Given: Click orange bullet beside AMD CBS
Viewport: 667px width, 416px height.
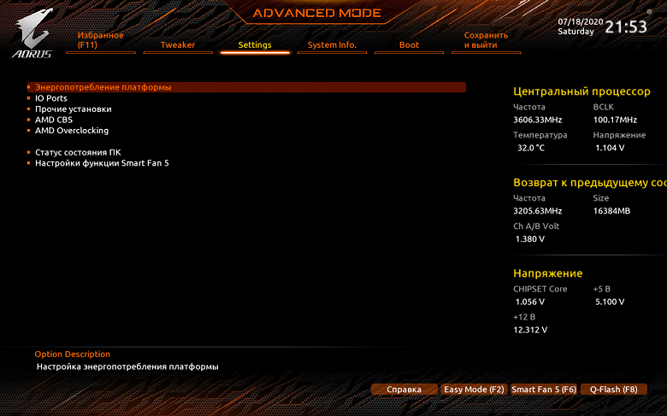Looking at the screenshot, I should coord(28,120).
